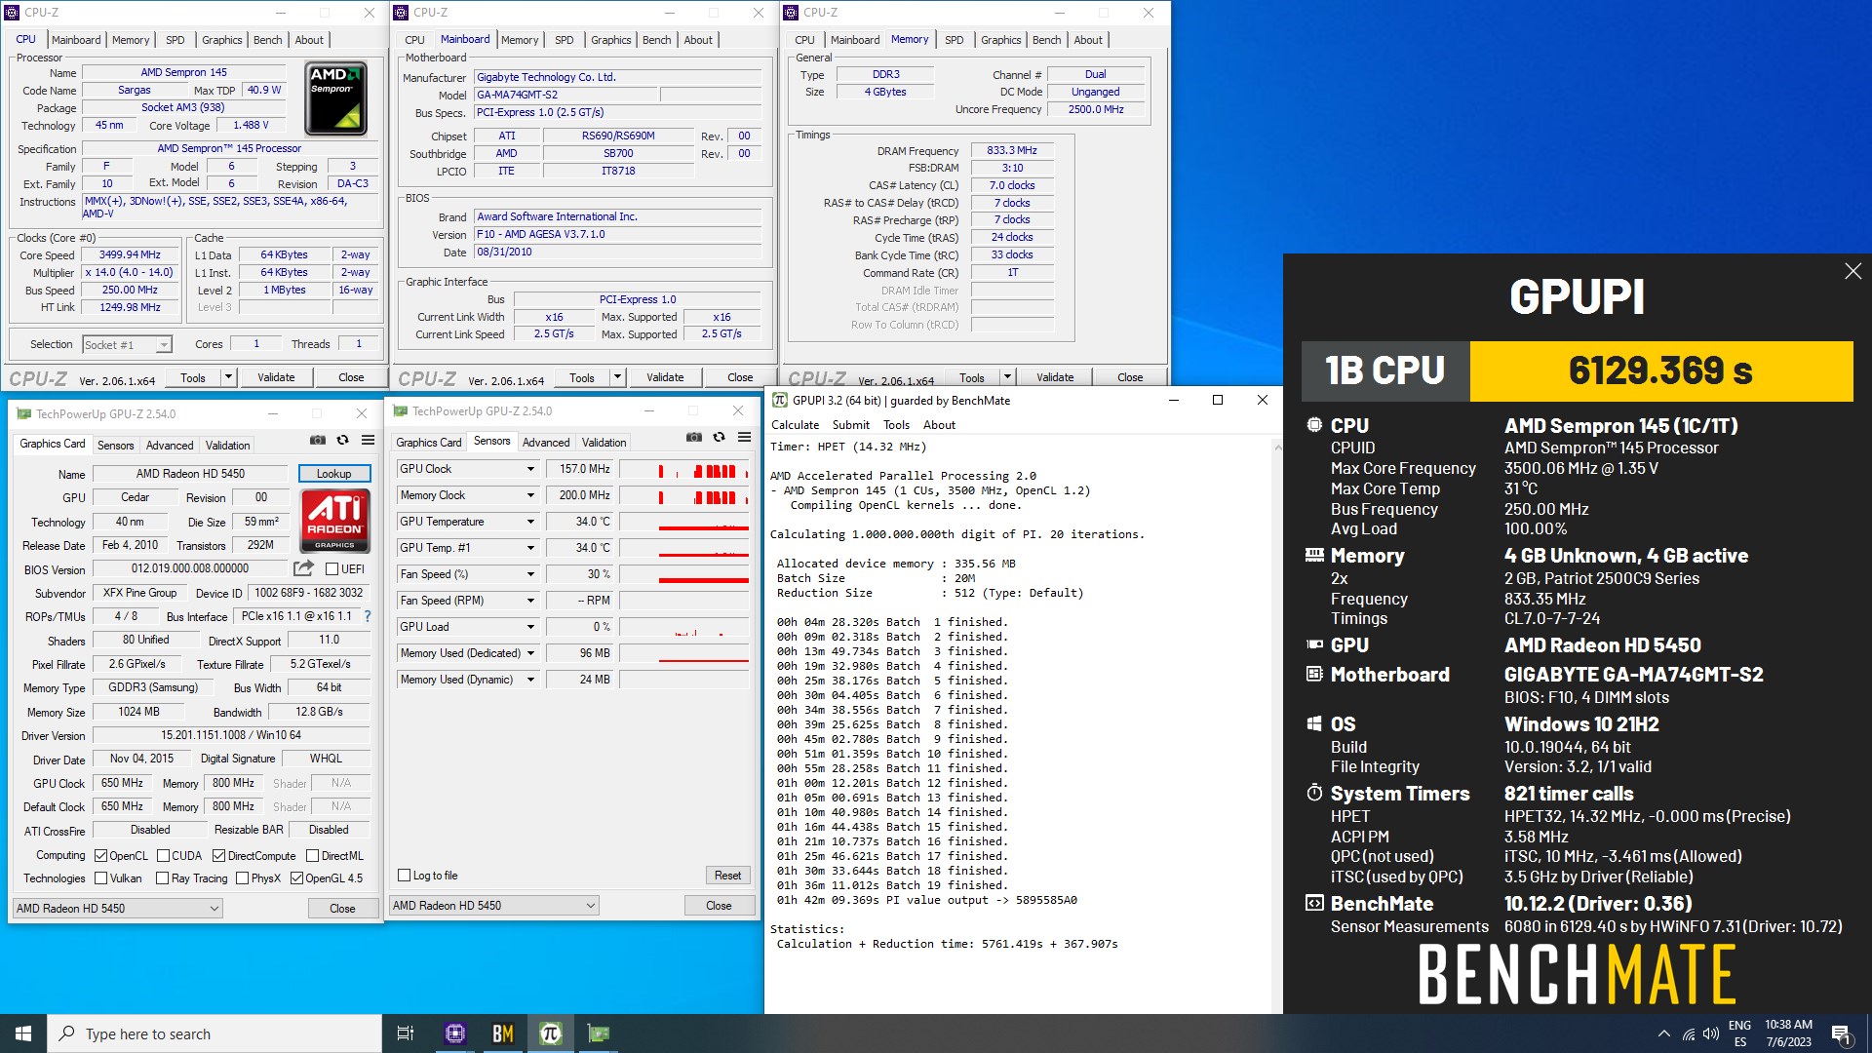Open the GPU Clock sensor dropdown
The height and width of the screenshot is (1053, 1872).
point(530,469)
